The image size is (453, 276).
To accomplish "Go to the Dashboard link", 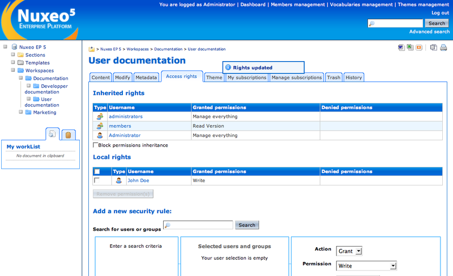I will (x=253, y=5).
